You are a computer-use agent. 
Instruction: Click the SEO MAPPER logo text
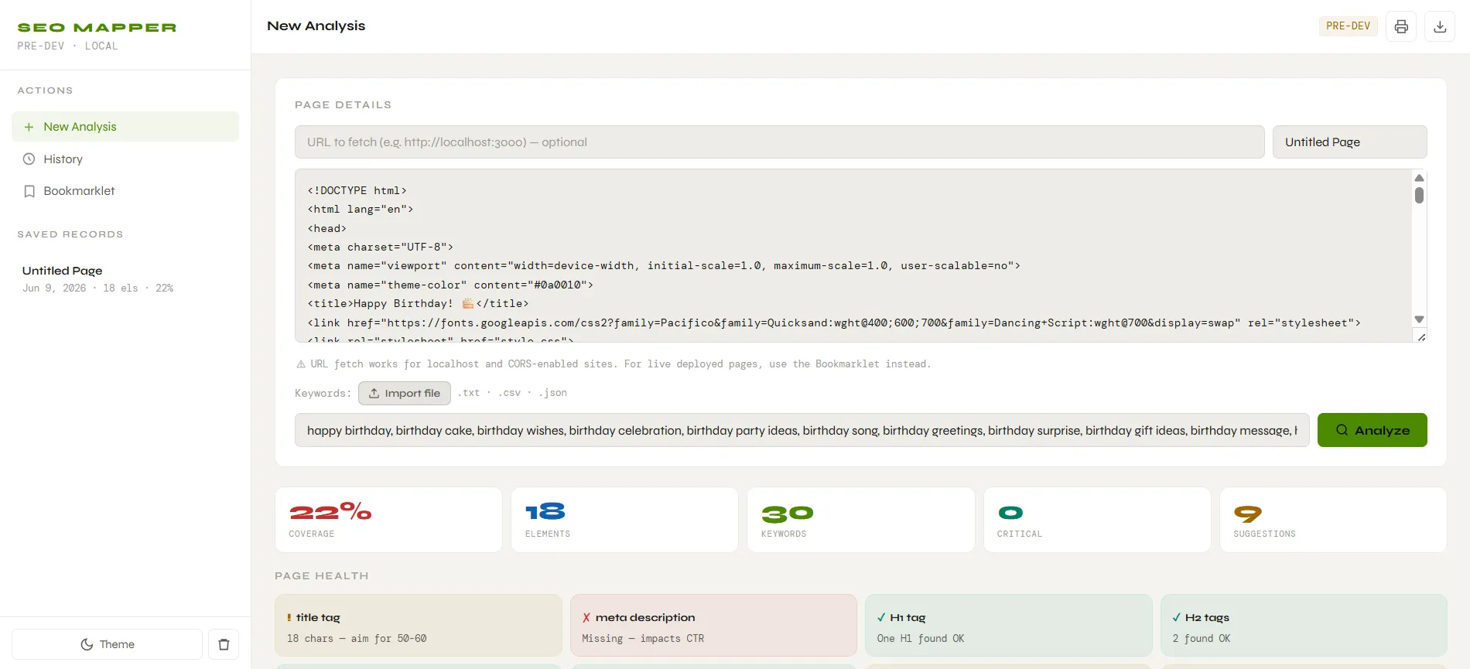click(97, 28)
